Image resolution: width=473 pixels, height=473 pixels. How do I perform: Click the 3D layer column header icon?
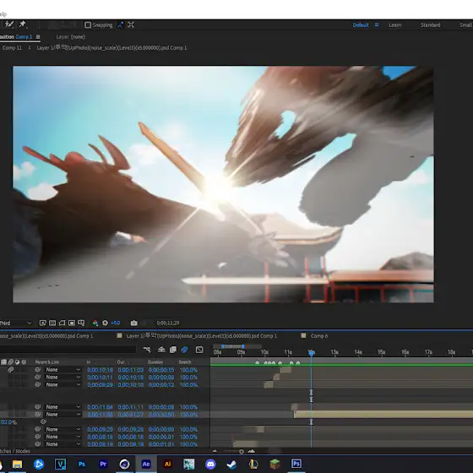pos(24,362)
